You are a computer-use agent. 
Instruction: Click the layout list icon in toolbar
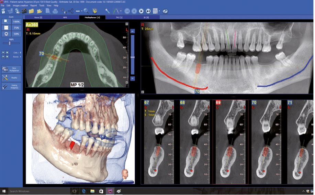(155, 11)
